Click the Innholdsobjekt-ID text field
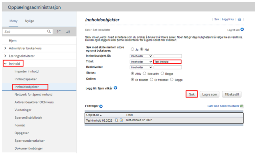Viewport: 255px width, 156px height. tap(168, 56)
